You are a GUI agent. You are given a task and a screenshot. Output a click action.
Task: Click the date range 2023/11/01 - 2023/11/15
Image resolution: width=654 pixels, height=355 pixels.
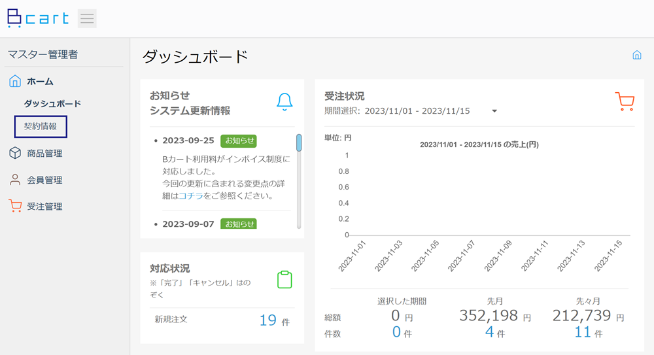click(417, 111)
